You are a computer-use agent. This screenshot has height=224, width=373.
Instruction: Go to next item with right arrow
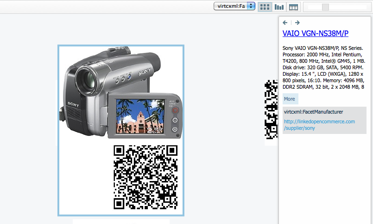(x=297, y=23)
